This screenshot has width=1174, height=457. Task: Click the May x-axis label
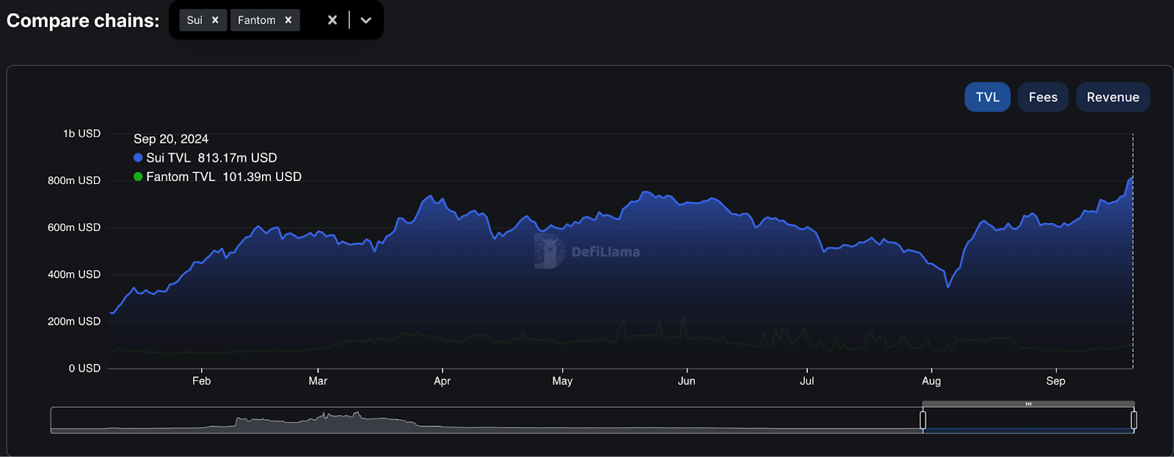click(562, 381)
